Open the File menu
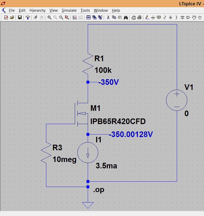Screen dimensions: 204x216 (12, 10)
